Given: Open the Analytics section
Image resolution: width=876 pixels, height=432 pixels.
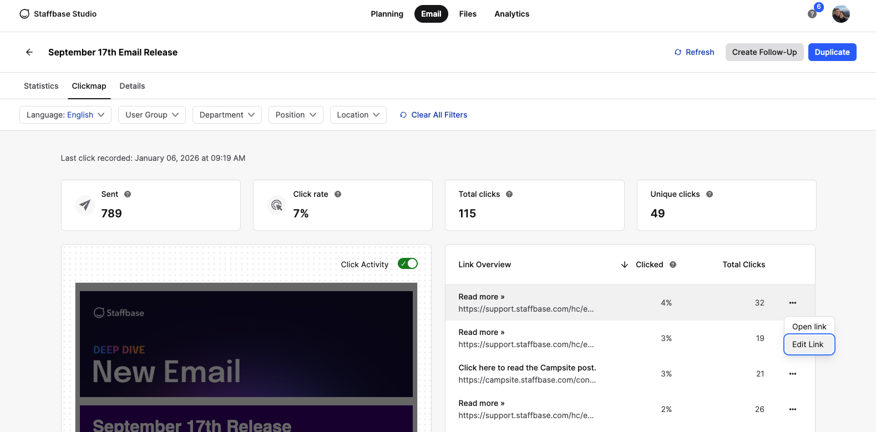Looking at the screenshot, I should click(x=512, y=14).
